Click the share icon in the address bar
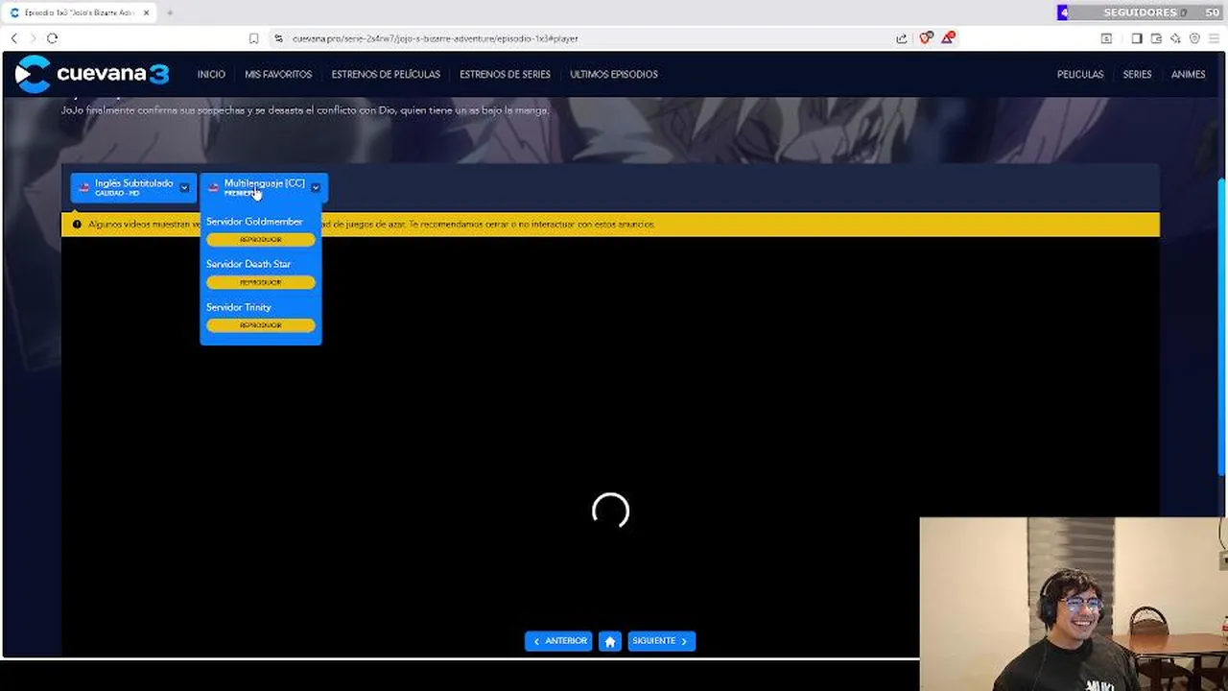This screenshot has height=691, width=1228. point(902,38)
